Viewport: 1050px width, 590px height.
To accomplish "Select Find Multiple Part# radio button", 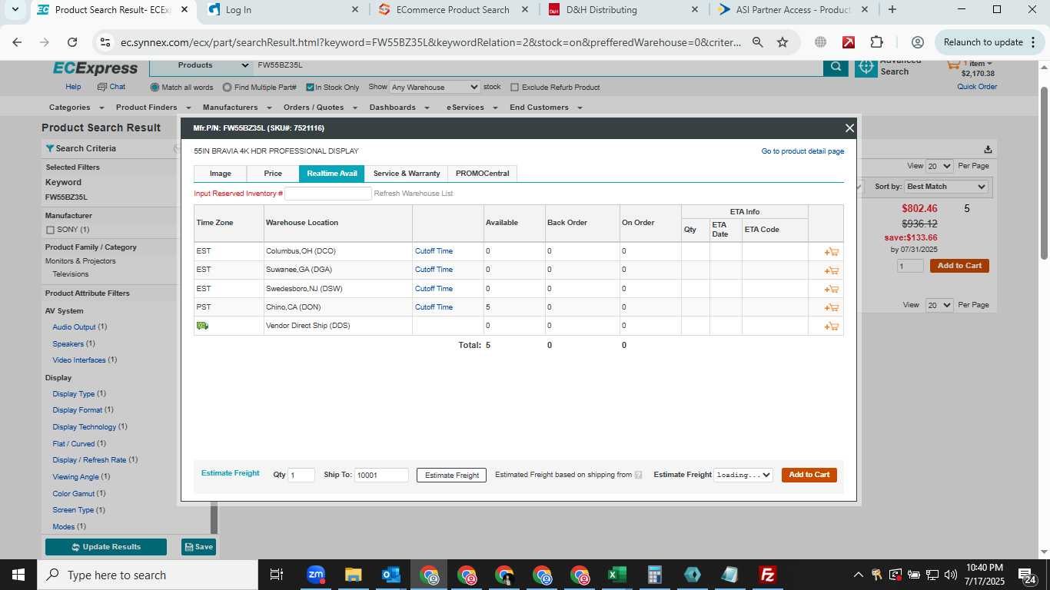I will (x=227, y=88).
